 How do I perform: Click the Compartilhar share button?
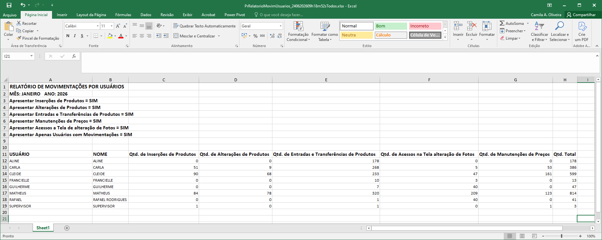pyautogui.click(x=581, y=15)
